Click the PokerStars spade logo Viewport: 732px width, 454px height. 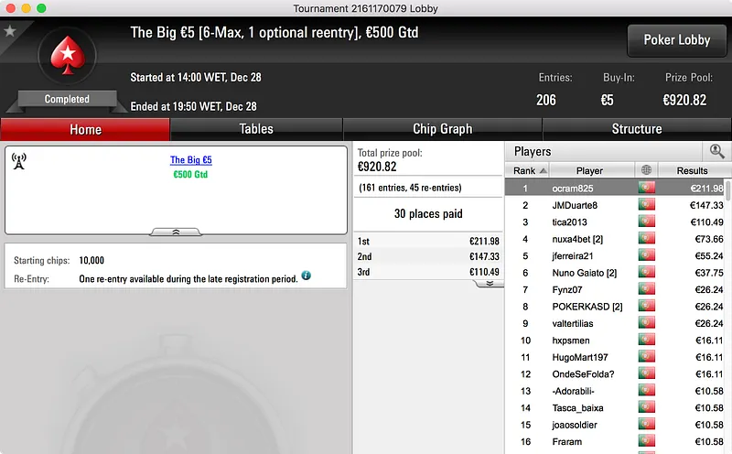tap(68, 55)
